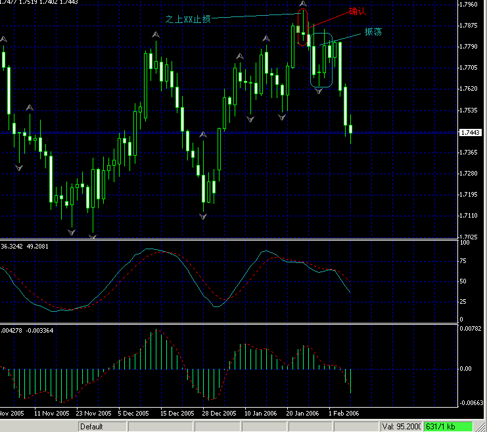487x432 pixels.
Task: Click the 1.7365 price scale label
Action: point(468,153)
